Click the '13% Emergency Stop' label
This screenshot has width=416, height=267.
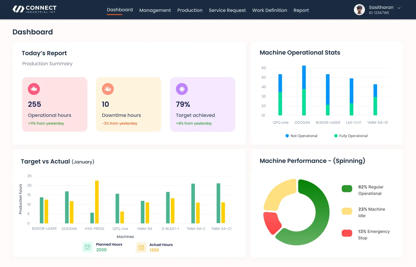(374, 235)
